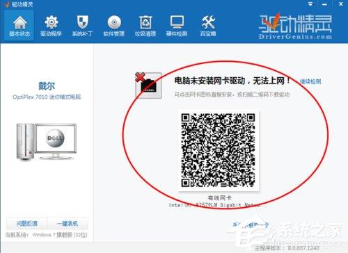Click the OptiPlex 7010 model text
Viewport: 348px width, 253px height.
(47, 97)
